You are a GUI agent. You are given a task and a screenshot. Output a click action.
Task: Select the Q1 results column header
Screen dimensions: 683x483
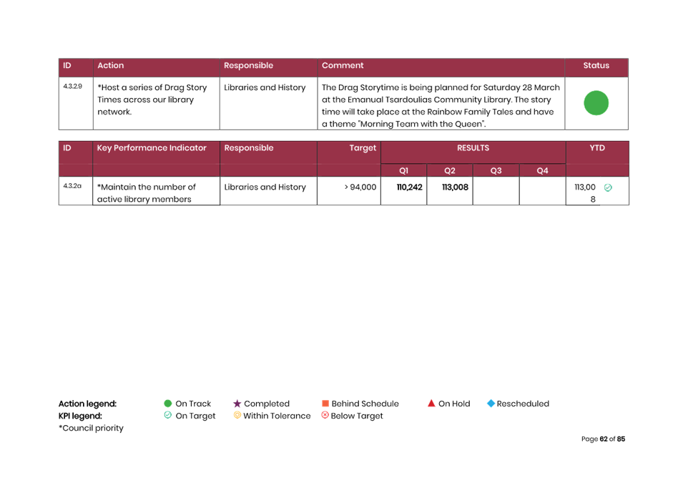[404, 170]
